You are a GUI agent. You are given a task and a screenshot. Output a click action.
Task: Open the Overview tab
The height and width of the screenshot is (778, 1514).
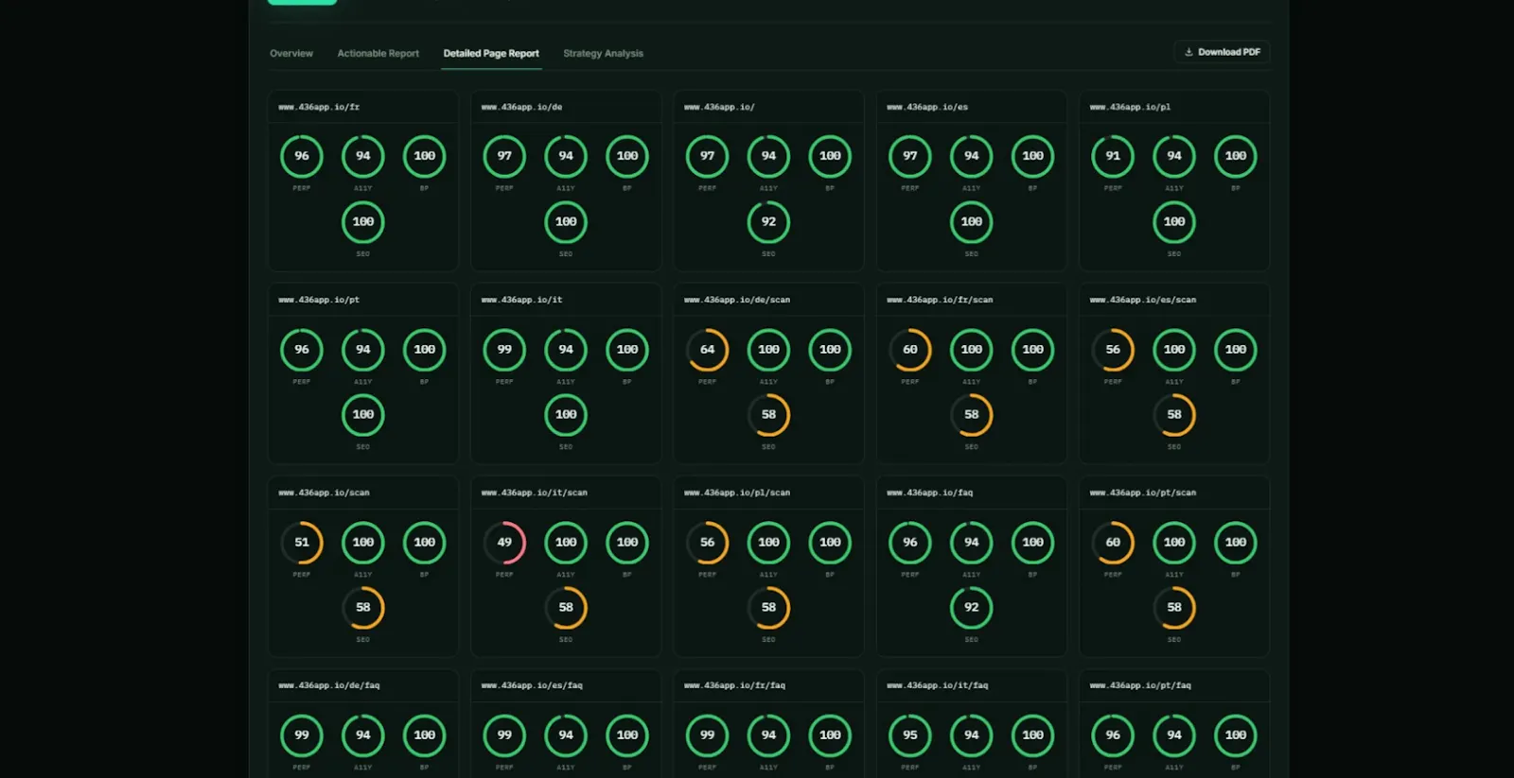[x=291, y=53]
